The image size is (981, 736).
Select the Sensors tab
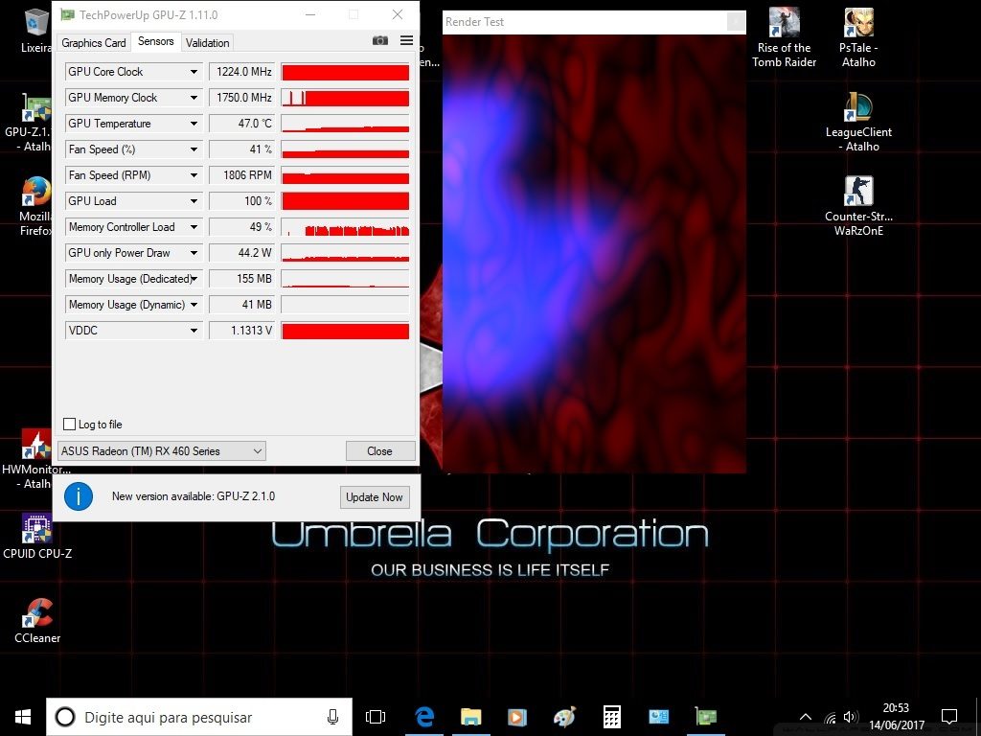tap(156, 41)
